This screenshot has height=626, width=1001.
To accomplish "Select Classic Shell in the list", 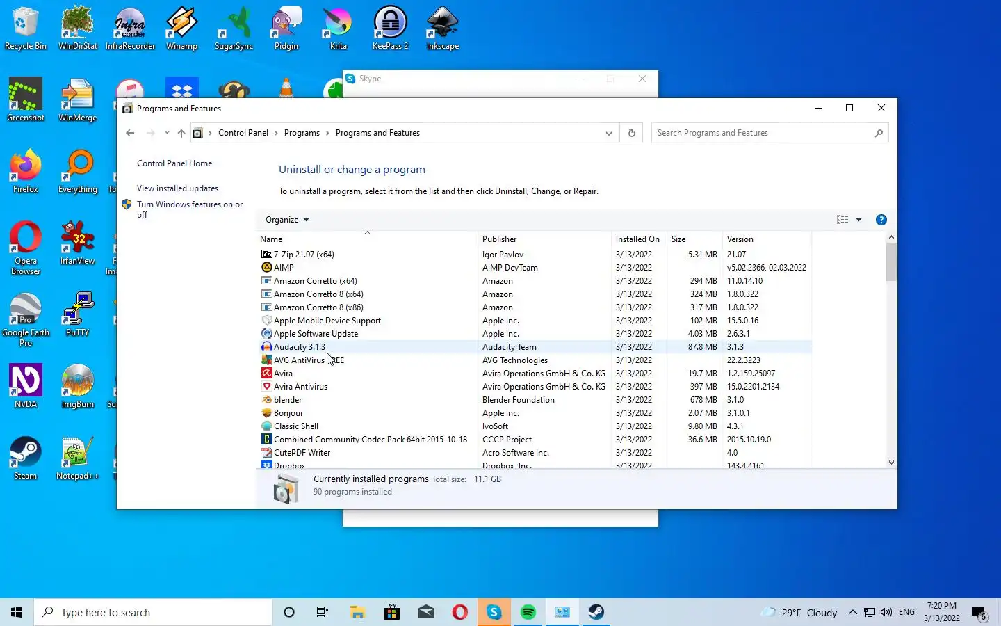I will 535,426.
